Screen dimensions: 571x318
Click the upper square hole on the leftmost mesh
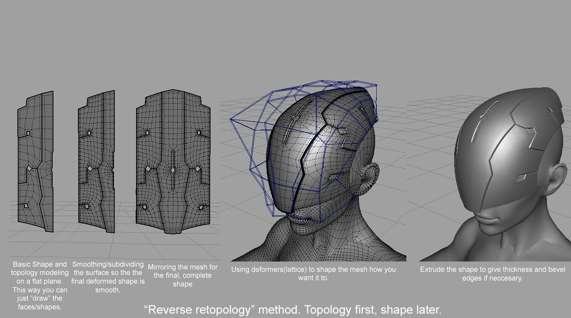(28, 134)
